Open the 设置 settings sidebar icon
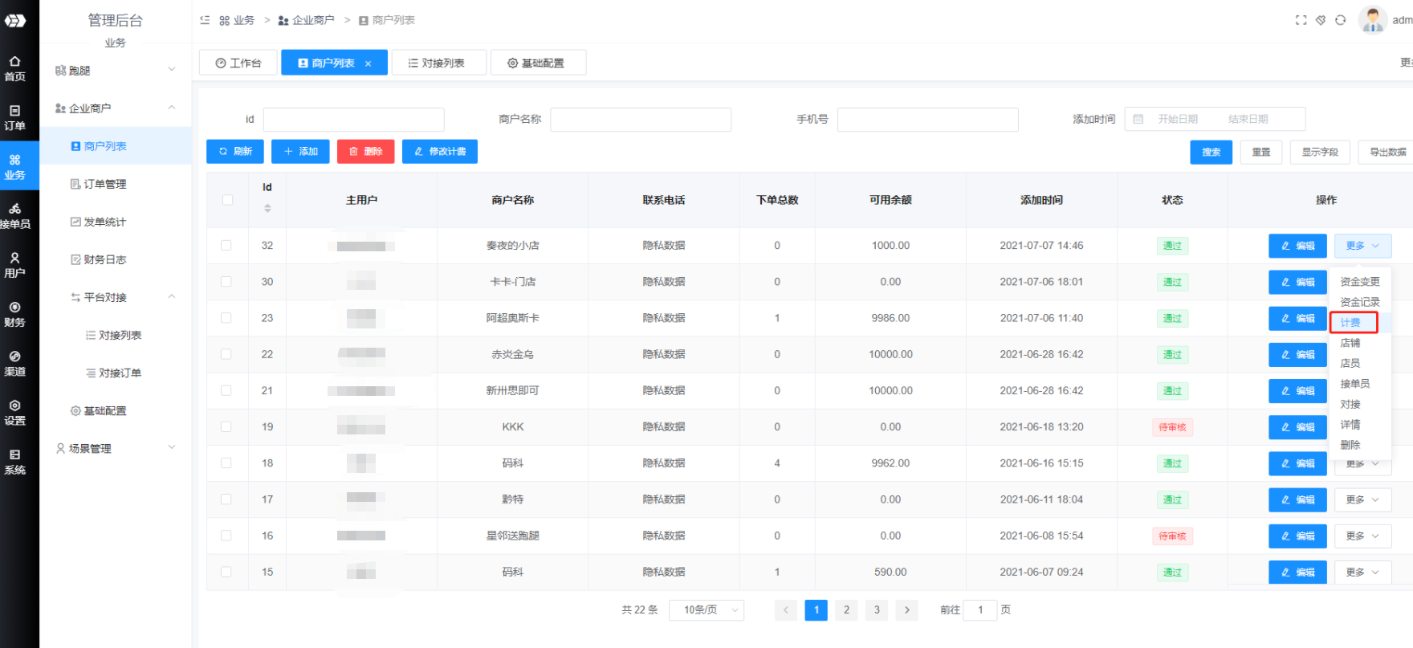 point(14,413)
